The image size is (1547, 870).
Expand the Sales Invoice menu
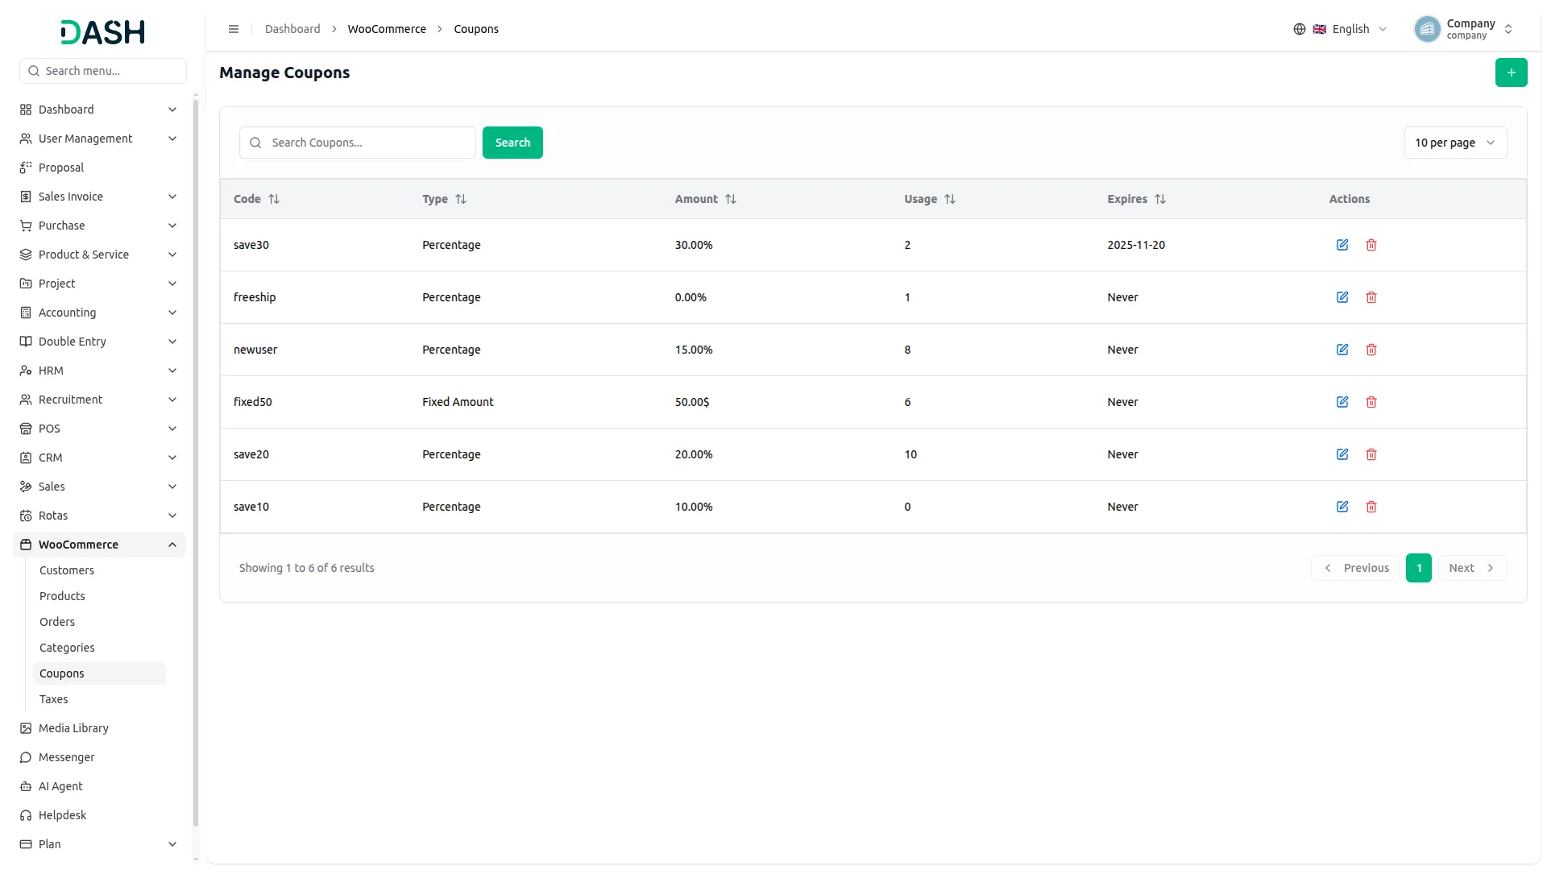pyautogui.click(x=99, y=197)
